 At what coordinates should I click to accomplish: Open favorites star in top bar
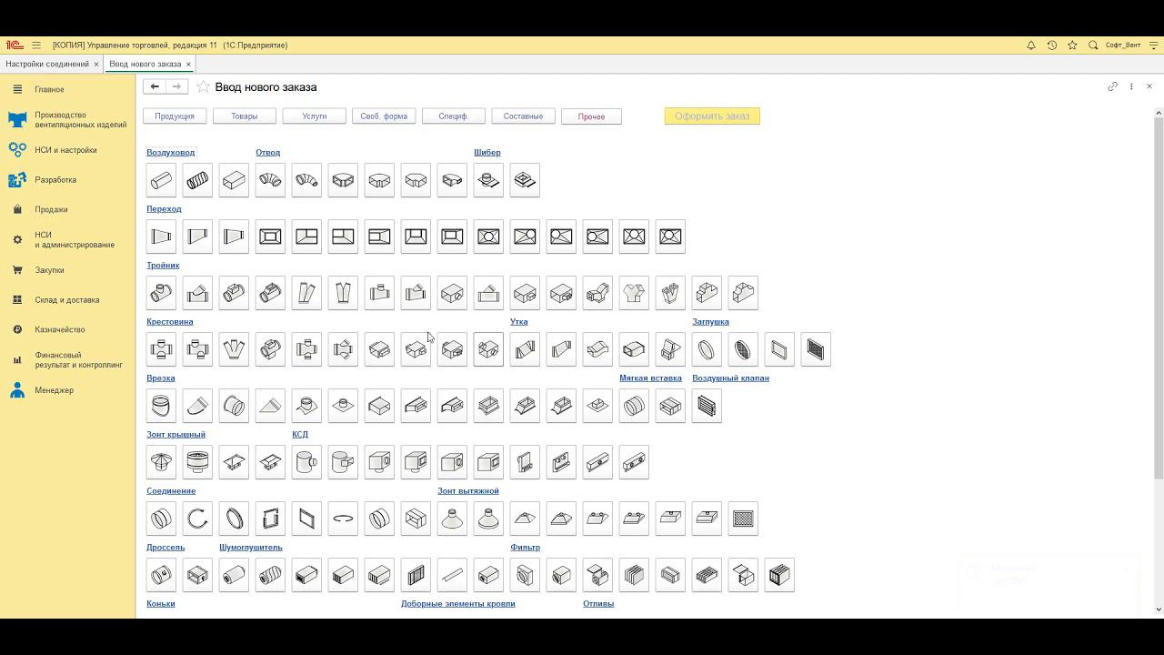pyautogui.click(x=1073, y=45)
